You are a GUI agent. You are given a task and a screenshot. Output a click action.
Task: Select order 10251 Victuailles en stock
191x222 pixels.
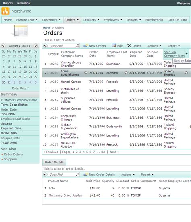coord(116,91)
